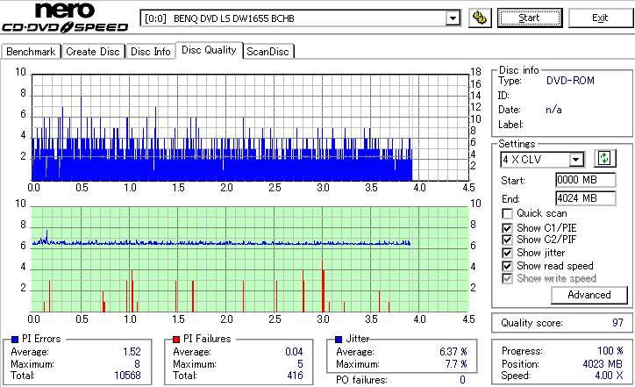635x387 pixels.
Task: Click the PI Errors total 10568
Action: coord(127,376)
